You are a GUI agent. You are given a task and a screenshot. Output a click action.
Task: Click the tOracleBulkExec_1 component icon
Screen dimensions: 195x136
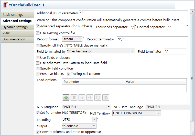[x=5, y=5]
